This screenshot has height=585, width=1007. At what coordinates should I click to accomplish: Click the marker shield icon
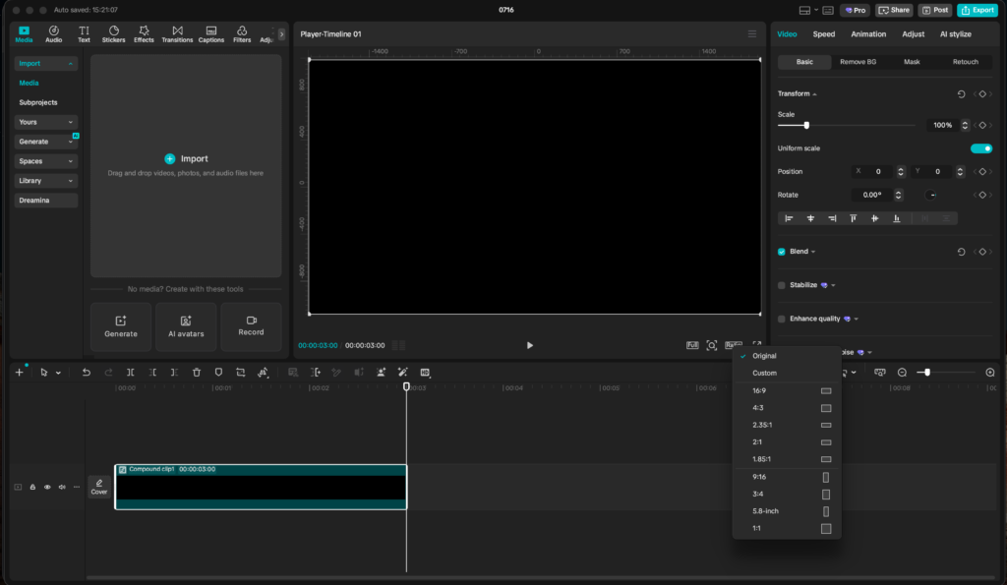[x=218, y=373]
